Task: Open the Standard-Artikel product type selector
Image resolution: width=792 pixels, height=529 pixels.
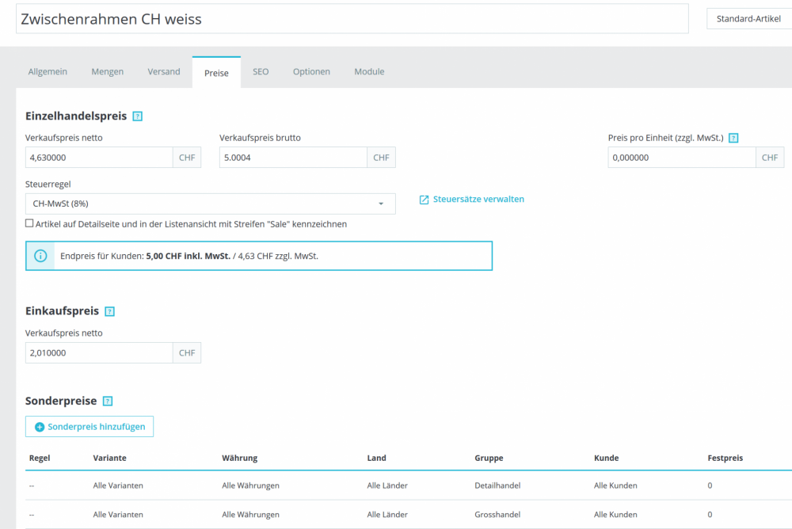Action: [x=748, y=19]
